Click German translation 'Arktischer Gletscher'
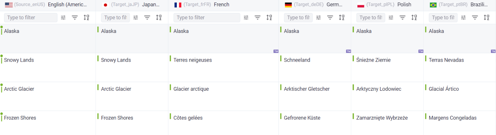This screenshot has height=135, width=496. (x=307, y=89)
